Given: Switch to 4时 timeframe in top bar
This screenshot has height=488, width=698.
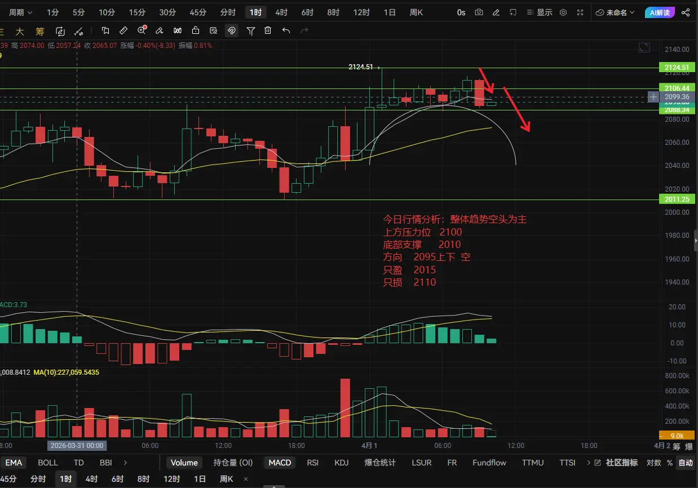Looking at the screenshot, I should click(x=281, y=12).
